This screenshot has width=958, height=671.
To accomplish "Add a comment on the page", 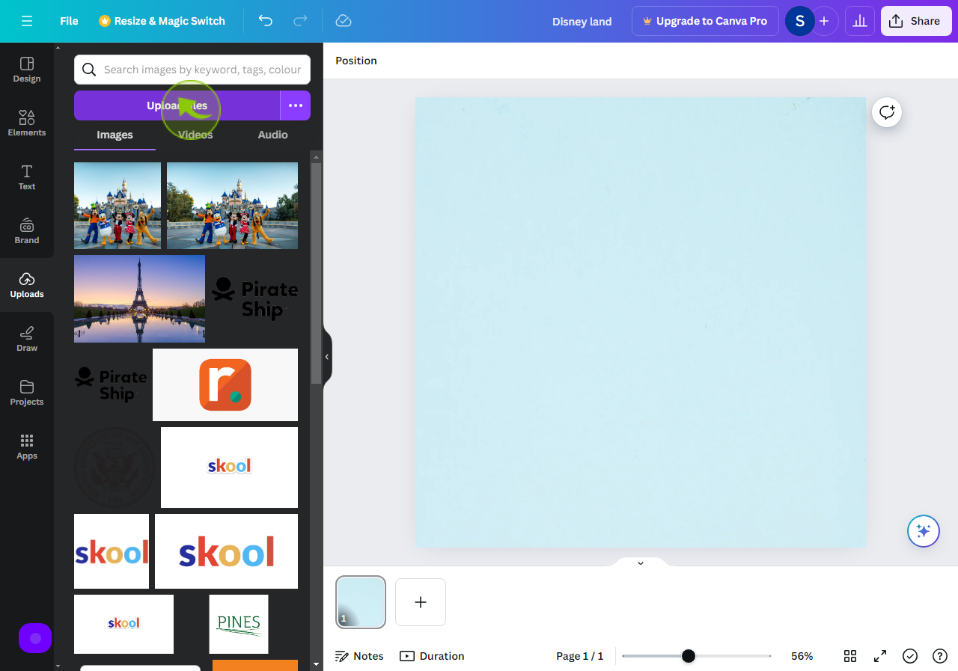I will pos(887,112).
